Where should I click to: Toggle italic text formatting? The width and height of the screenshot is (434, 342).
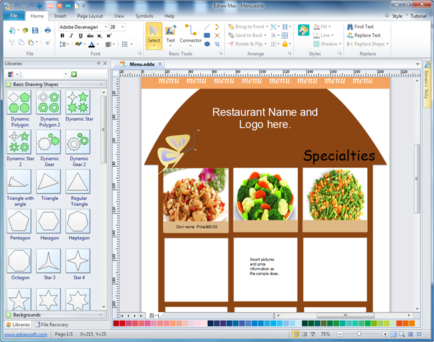coord(71,35)
